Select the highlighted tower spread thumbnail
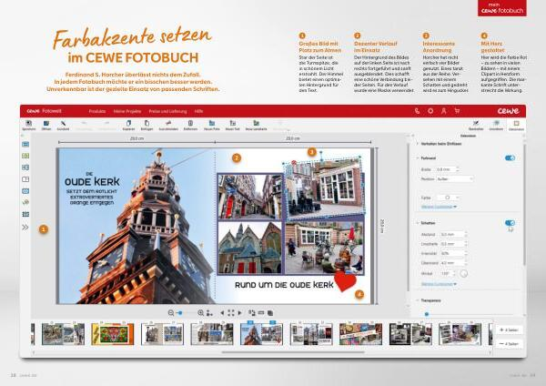 coord(261,334)
